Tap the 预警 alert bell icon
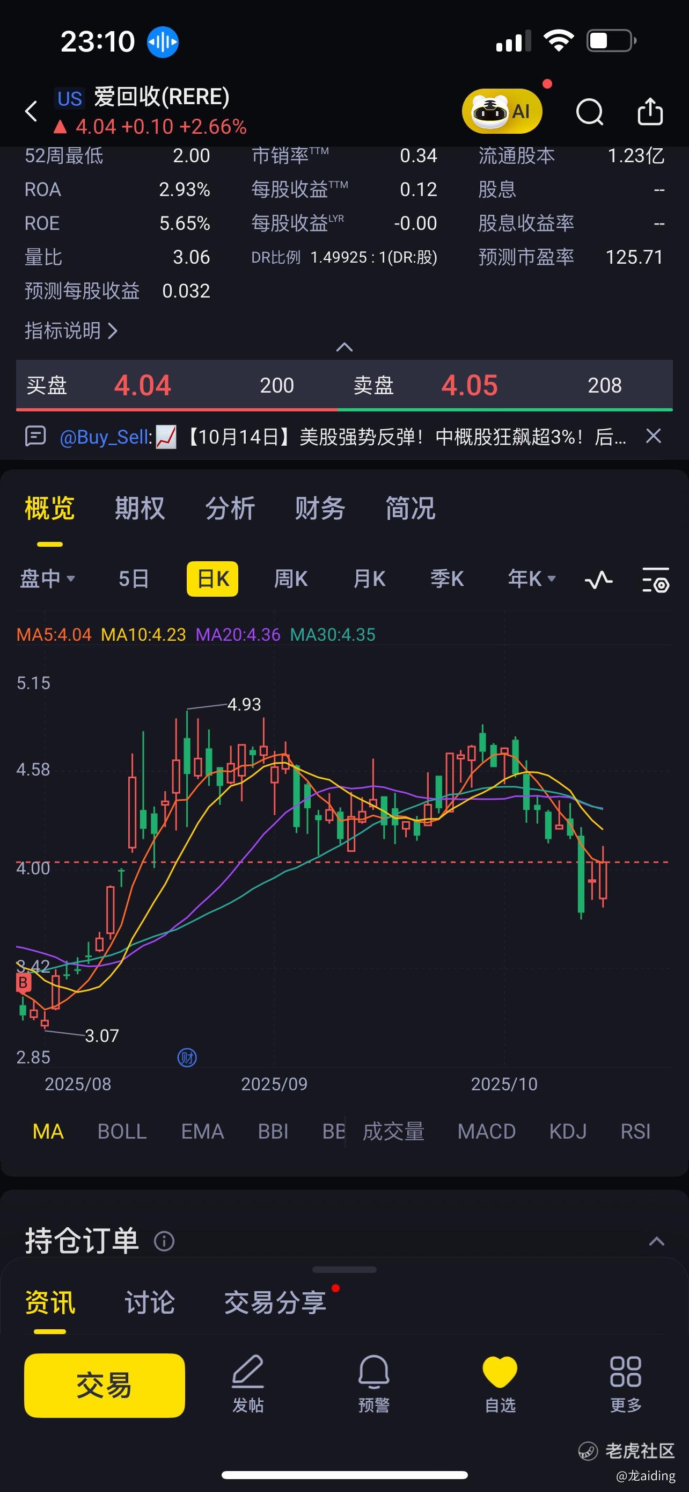The height and width of the screenshot is (1492, 689). 373,1384
